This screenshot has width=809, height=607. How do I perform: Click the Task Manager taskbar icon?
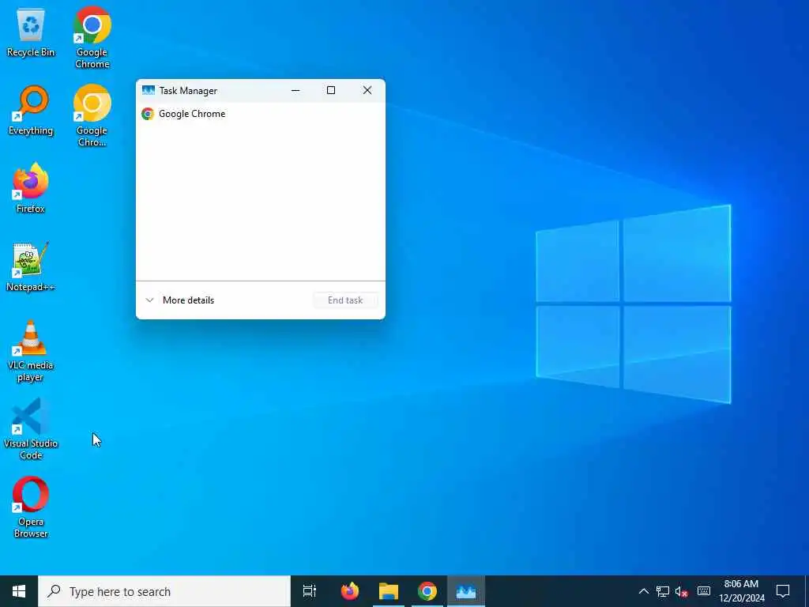pos(466,591)
